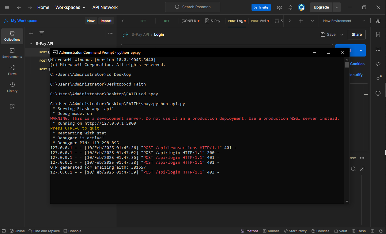Go forward with the right arrow
This screenshot has height=234, width=386.
tap(30, 7)
